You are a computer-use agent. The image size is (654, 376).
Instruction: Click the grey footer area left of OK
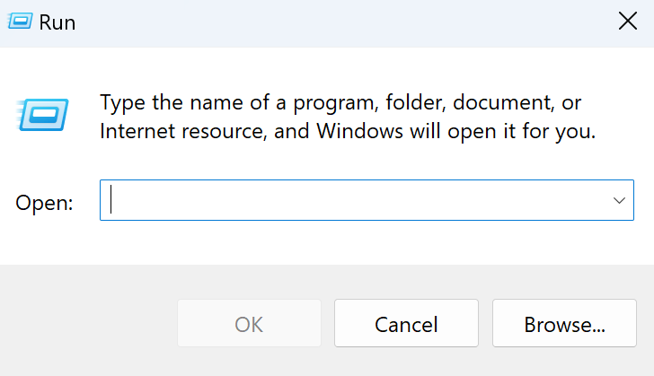point(88,323)
